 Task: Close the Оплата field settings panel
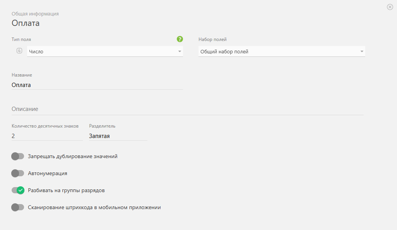coord(390,7)
